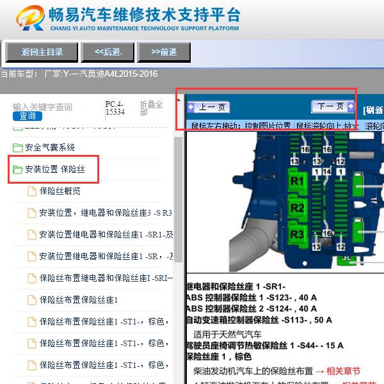Click text 驾驶员座椅调节热敏保险丝 1 -S44-
This screenshot has height=384, width=384.
coord(253,346)
